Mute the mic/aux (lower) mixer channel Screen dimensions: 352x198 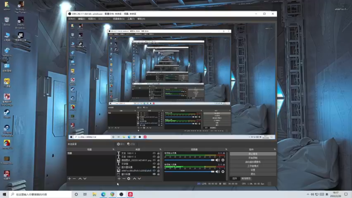[217, 172]
